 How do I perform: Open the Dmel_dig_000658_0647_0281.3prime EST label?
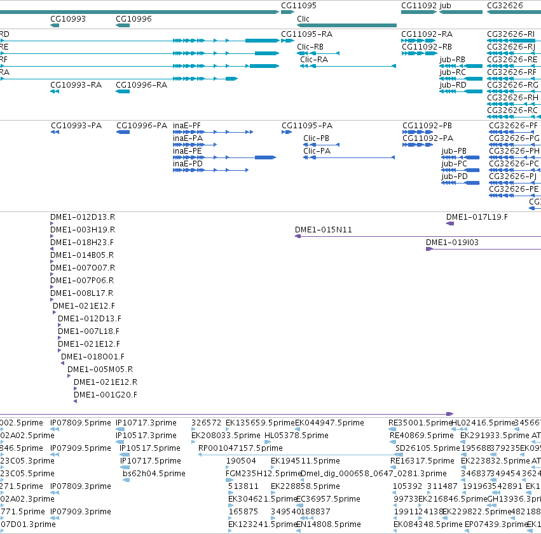(374, 474)
